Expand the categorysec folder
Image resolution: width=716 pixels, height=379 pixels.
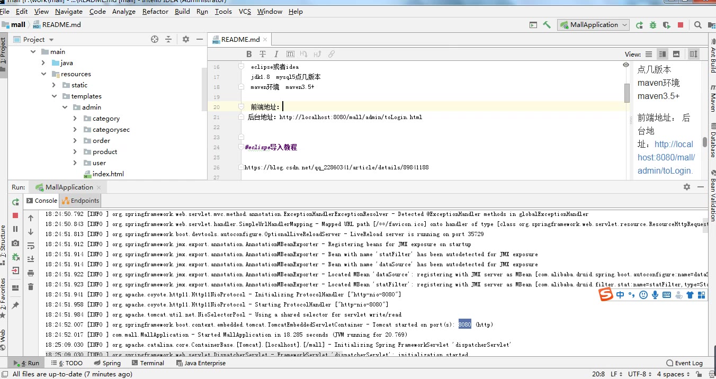[75, 130]
